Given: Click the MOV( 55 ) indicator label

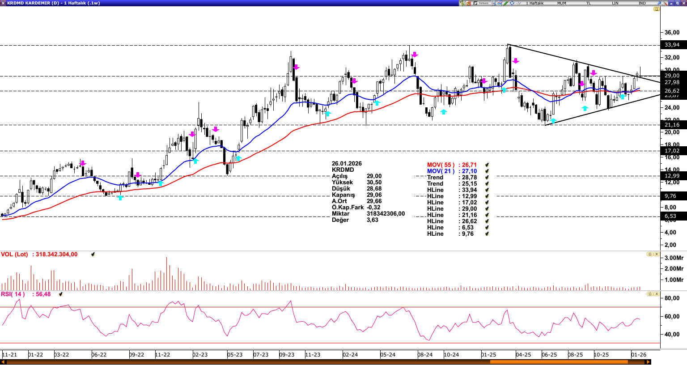Looking at the screenshot, I should coord(441,165).
